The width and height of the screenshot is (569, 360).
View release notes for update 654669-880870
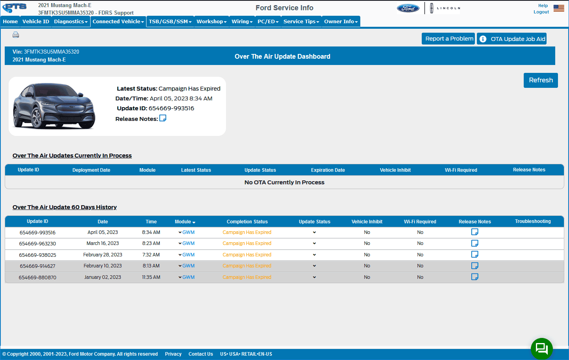(474, 277)
